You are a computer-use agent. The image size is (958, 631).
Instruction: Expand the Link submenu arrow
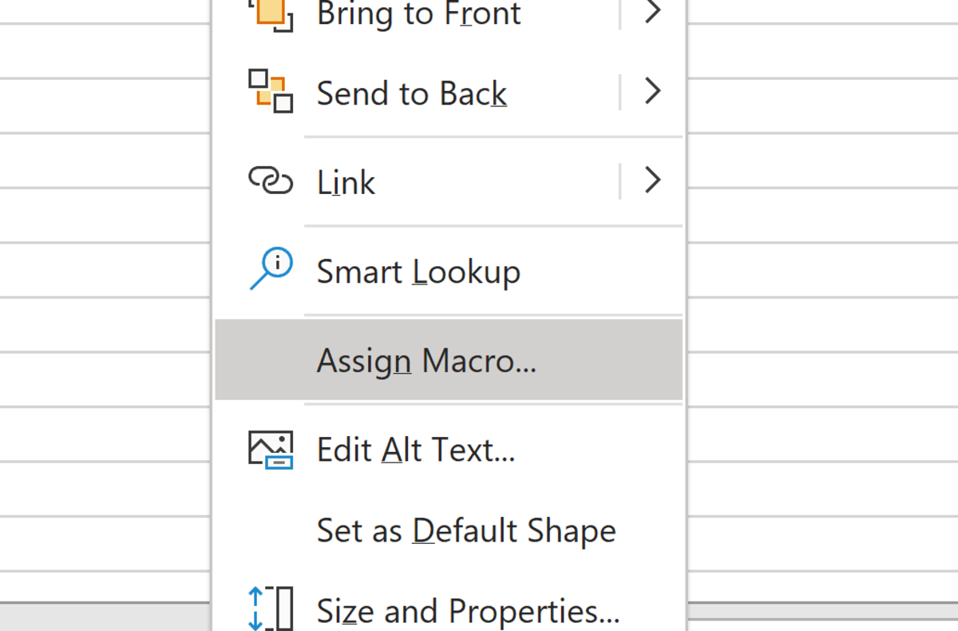click(653, 181)
